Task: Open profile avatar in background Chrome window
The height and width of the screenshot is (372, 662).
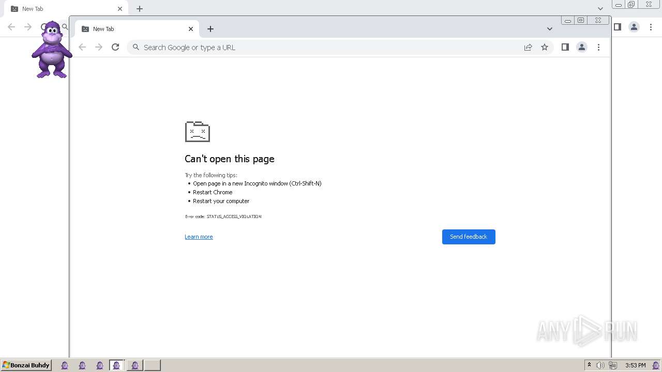Action: [x=634, y=27]
